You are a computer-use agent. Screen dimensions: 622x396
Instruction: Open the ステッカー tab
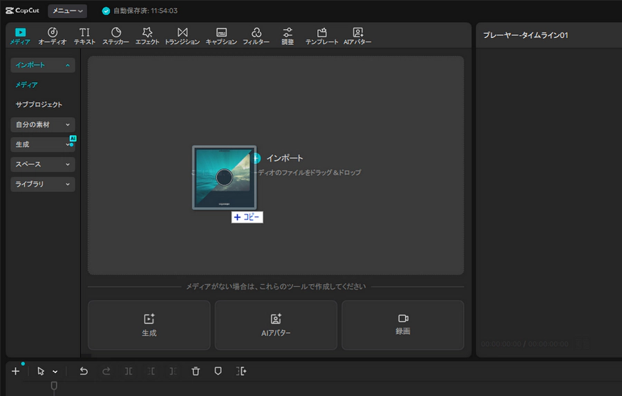[x=116, y=36]
